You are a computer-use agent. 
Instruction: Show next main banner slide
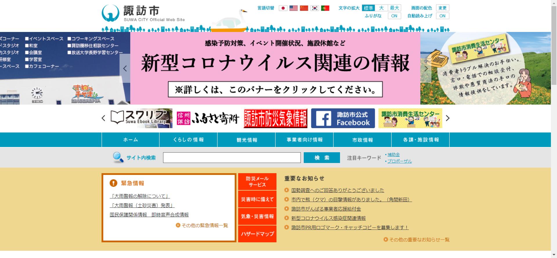(x=426, y=69)
